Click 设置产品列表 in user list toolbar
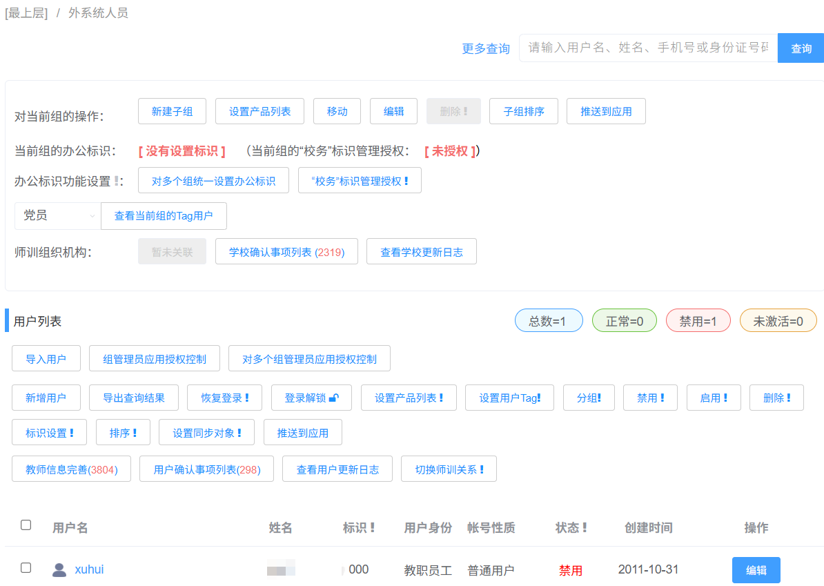Image resolution: width=824 pixels, height=586 pixels. (x=409, y=398)
